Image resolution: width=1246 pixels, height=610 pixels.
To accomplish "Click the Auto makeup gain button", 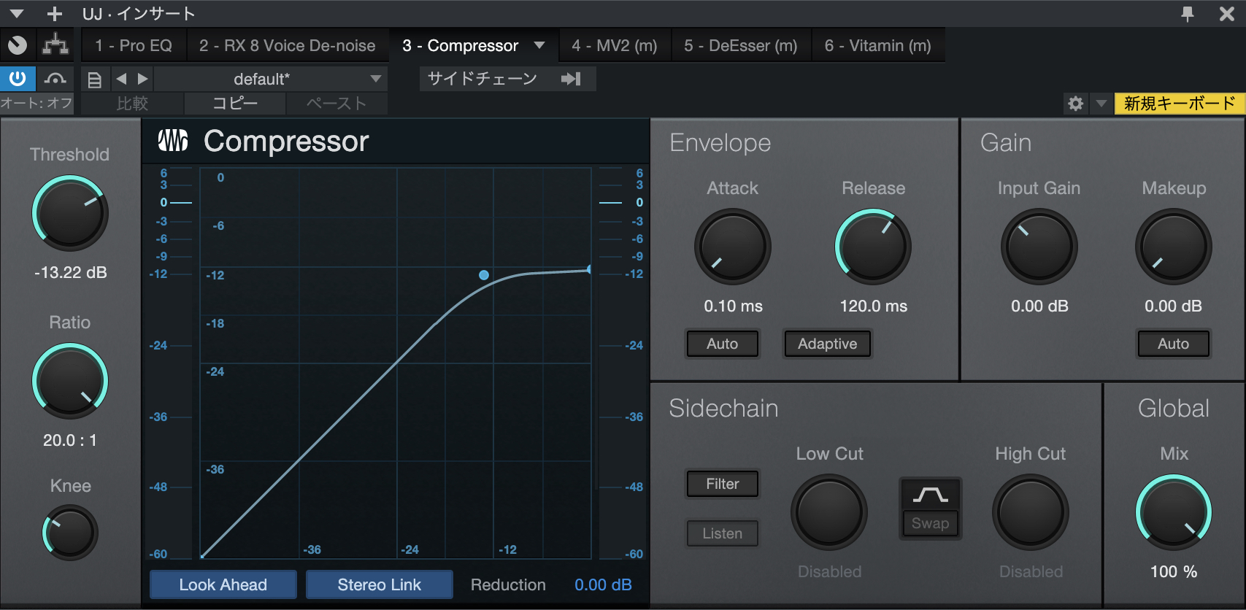I will pyautogui.click(x=1173, y=344).
